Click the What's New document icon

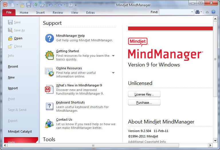pyautogui.click(x=49, y=89)
